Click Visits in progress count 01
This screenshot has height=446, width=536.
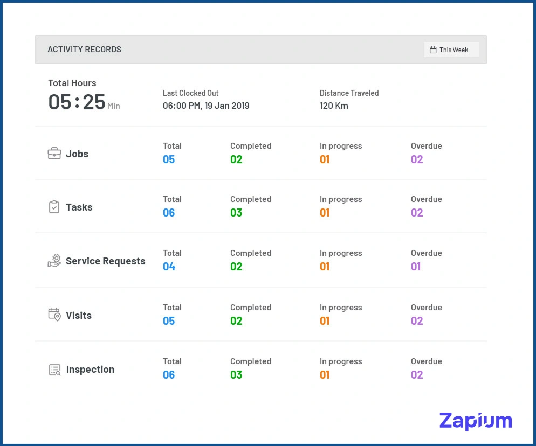coord(325,321)
